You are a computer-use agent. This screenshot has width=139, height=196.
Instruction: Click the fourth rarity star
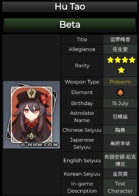pos(132,60)
